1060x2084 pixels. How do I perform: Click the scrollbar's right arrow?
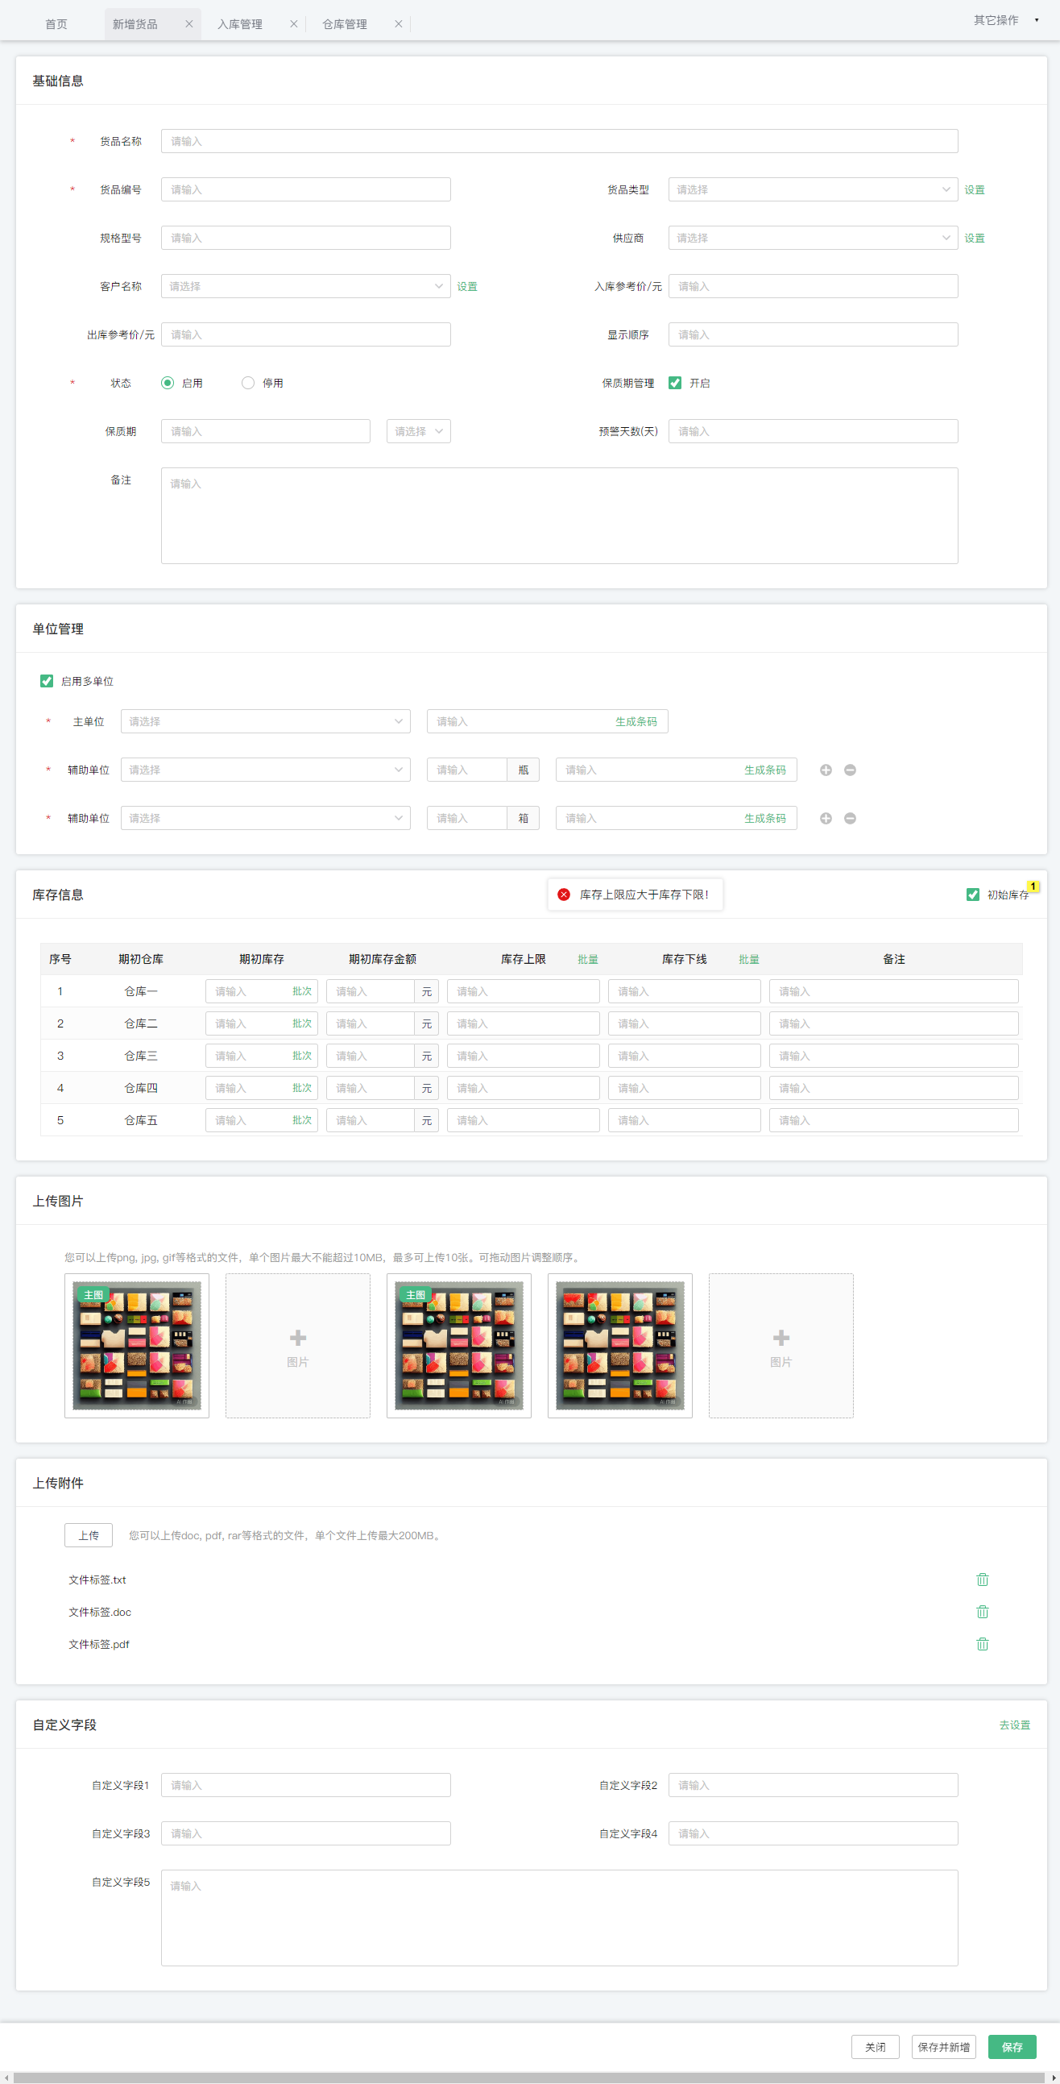[x=1054, y=2078]
